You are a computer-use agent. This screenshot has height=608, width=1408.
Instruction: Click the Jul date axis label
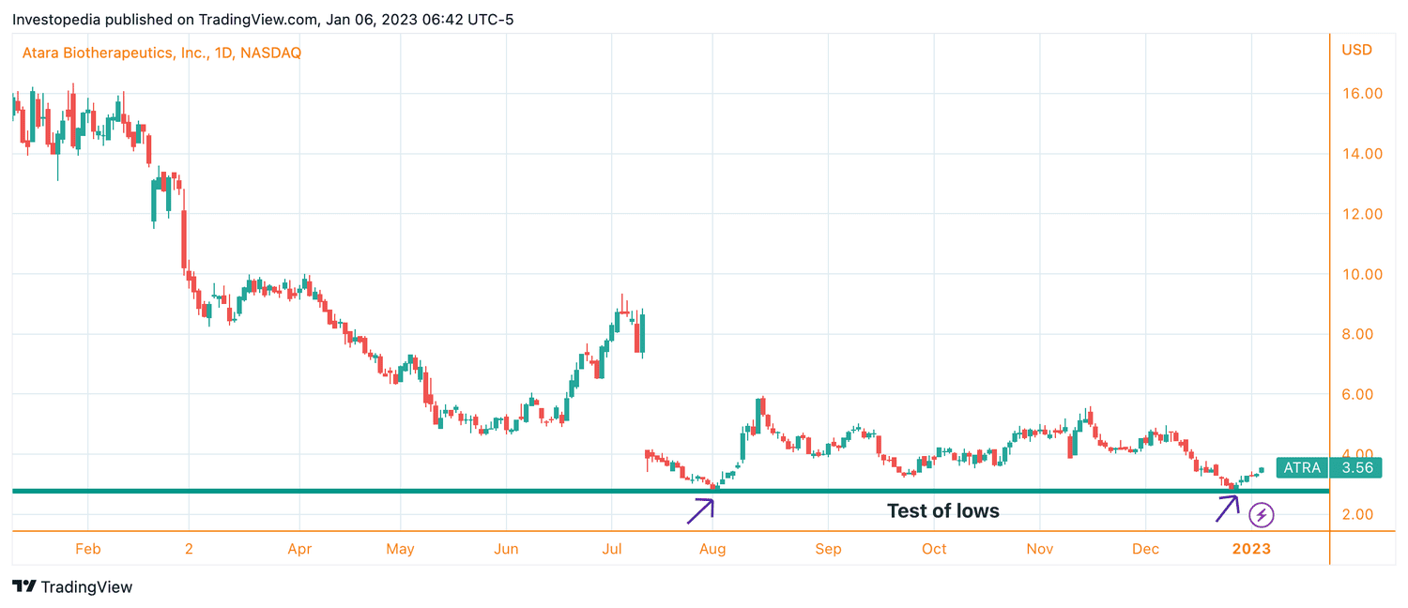611,549
